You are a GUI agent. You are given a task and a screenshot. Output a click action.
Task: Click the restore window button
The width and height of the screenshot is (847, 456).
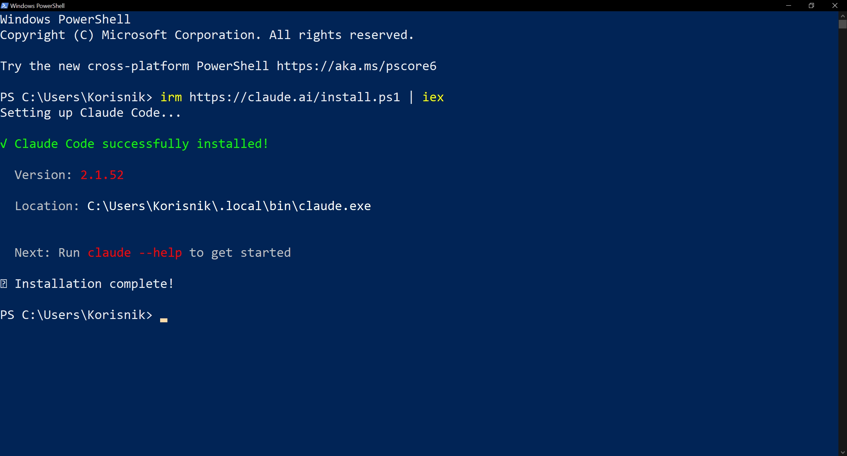coord(811,5)
